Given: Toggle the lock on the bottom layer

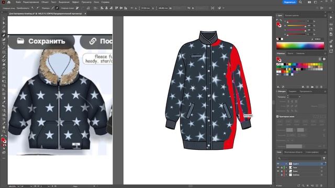Looking at the screenshot, I should point(282,175).
